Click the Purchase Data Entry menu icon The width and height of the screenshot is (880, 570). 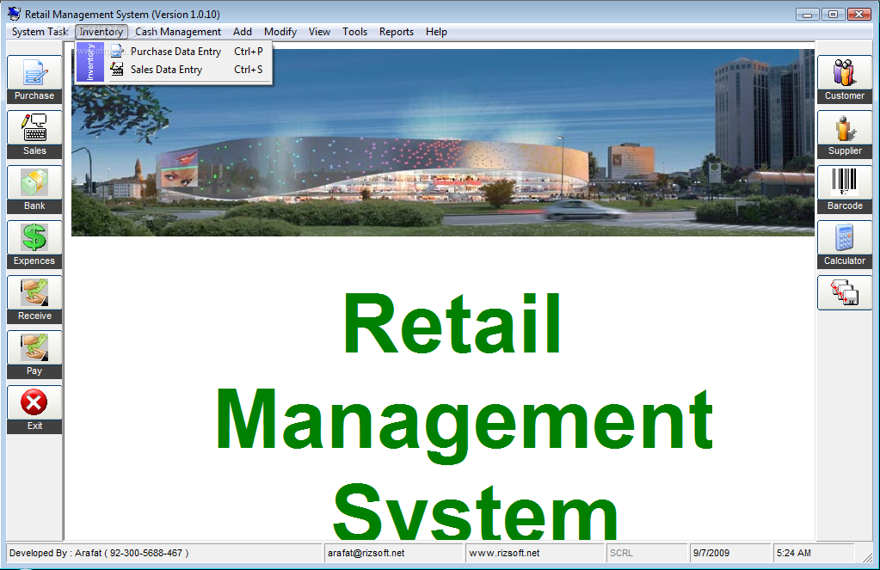(117, 51)
